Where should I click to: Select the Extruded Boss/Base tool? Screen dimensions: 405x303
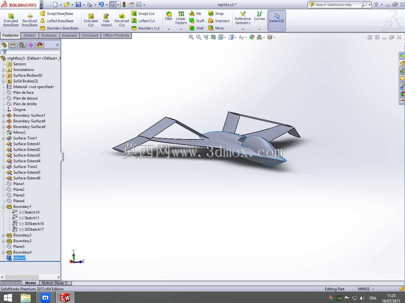[x=11, y=20]
